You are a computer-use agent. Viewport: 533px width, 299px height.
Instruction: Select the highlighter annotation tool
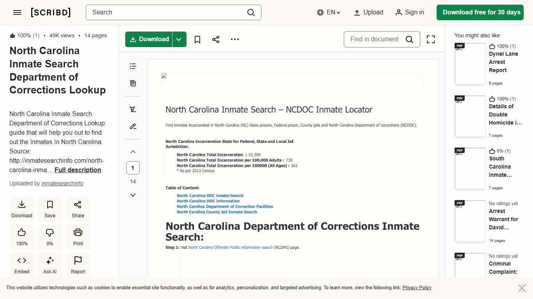[x=133, y=109]
